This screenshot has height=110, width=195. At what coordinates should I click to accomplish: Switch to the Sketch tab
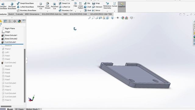point(11,14)
